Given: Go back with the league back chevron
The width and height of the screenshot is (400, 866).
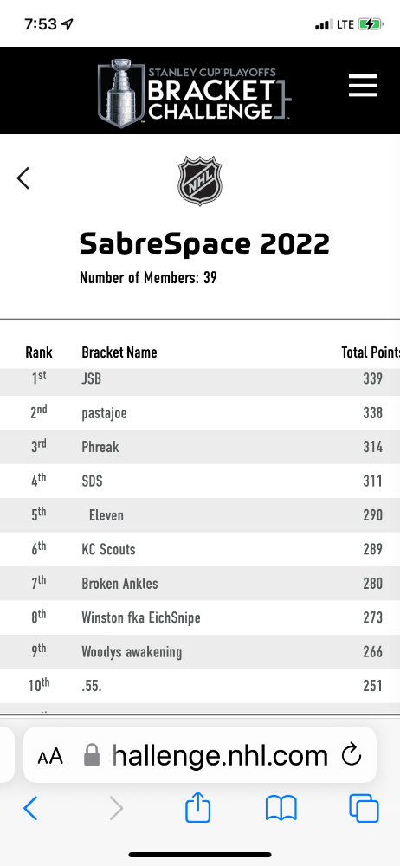Looking at the screenshot, I should [23, 178].
